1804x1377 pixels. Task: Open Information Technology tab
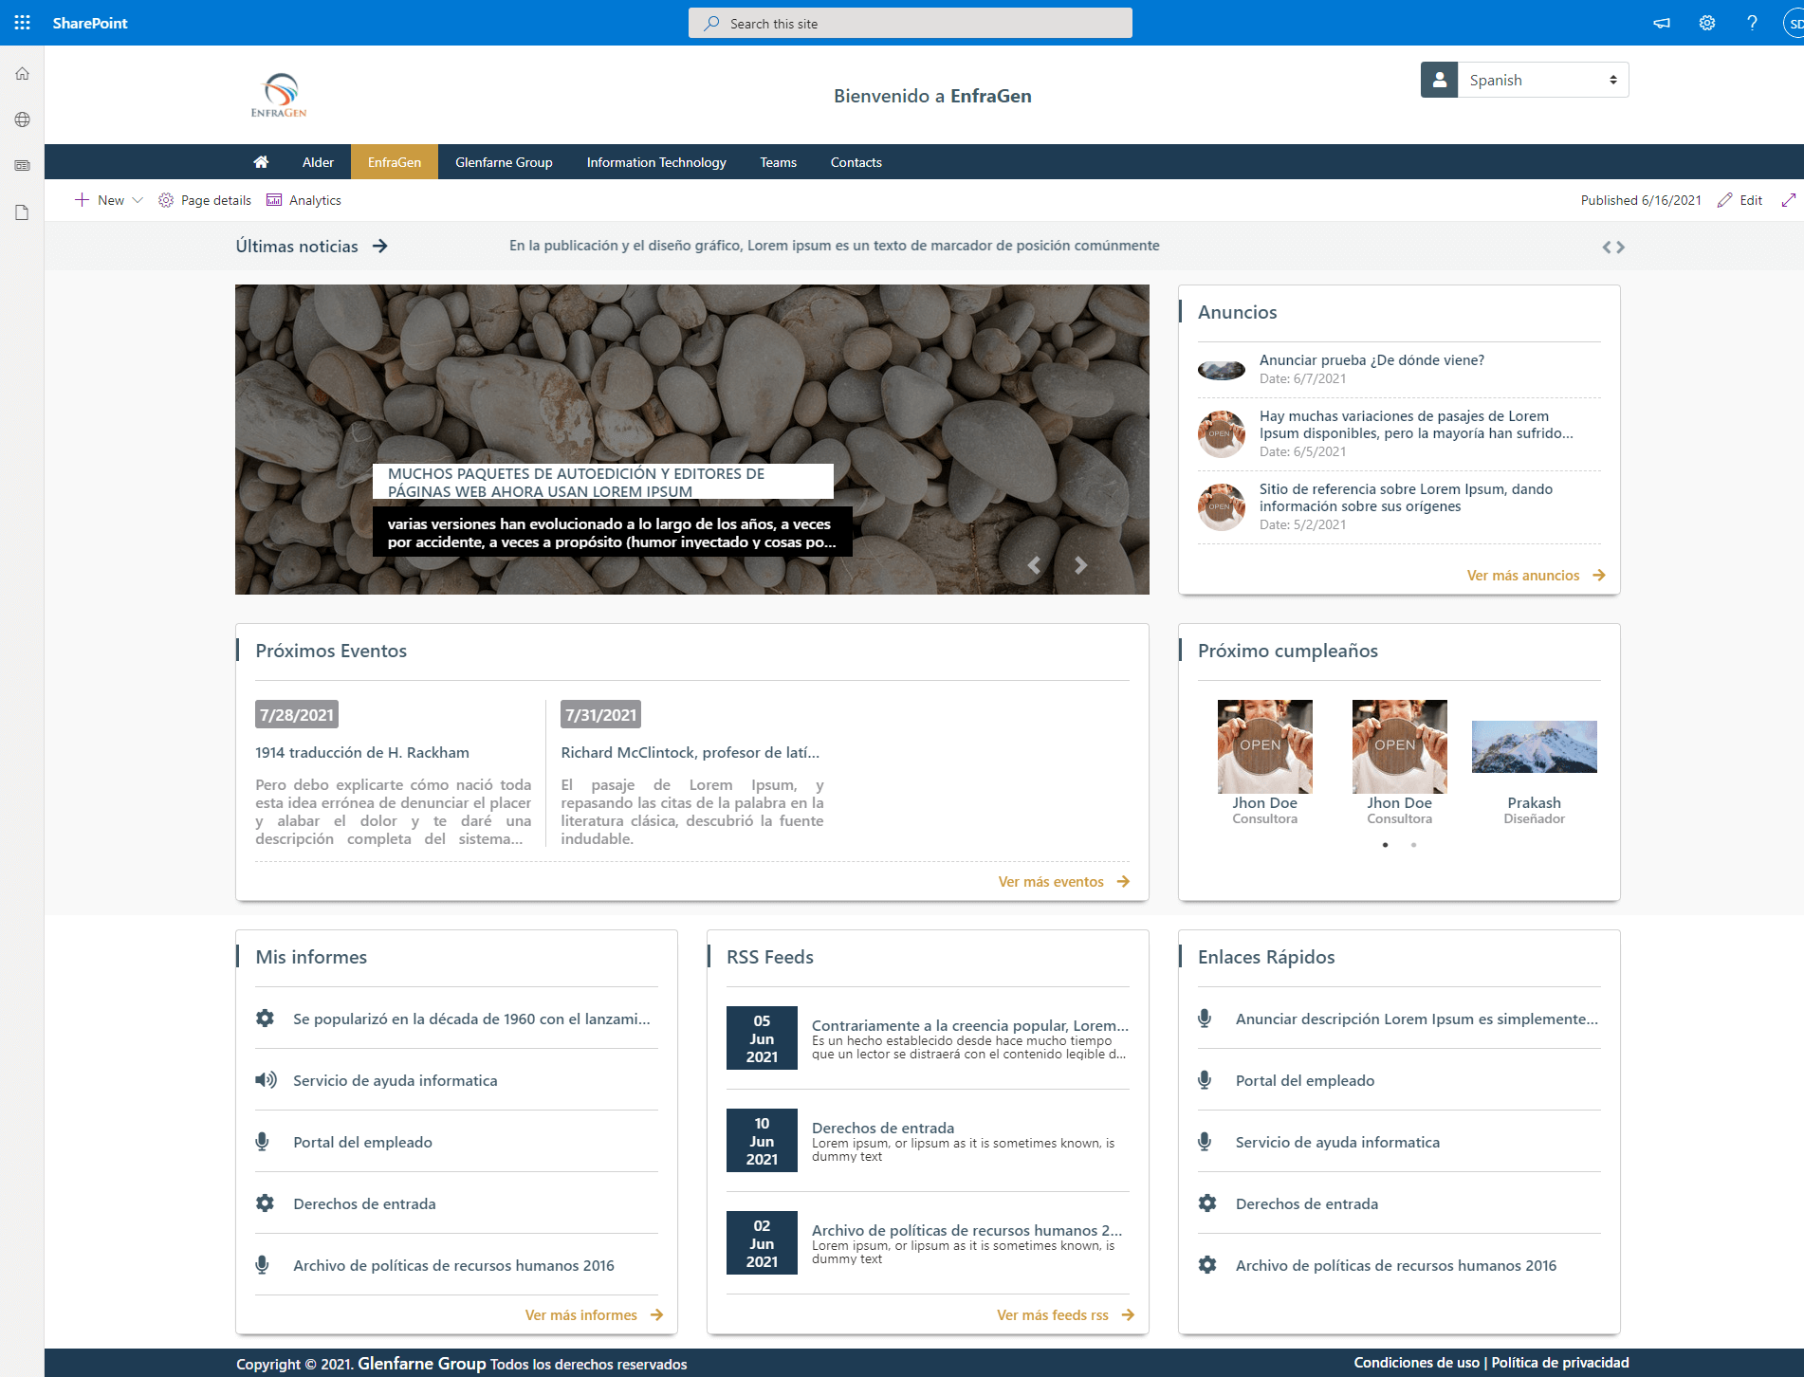[x=656, y=162]
